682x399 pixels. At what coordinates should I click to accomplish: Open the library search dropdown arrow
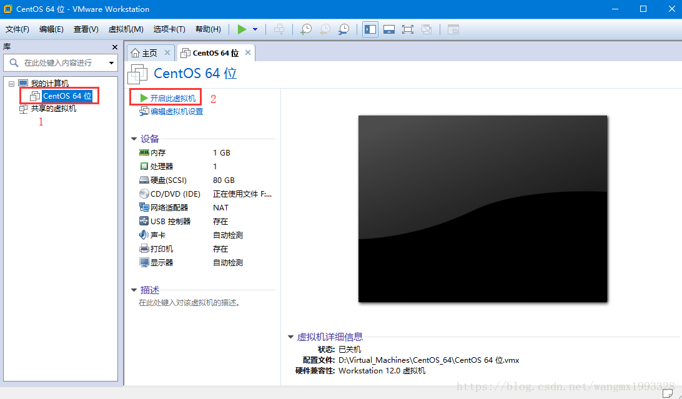click(111, 63)
